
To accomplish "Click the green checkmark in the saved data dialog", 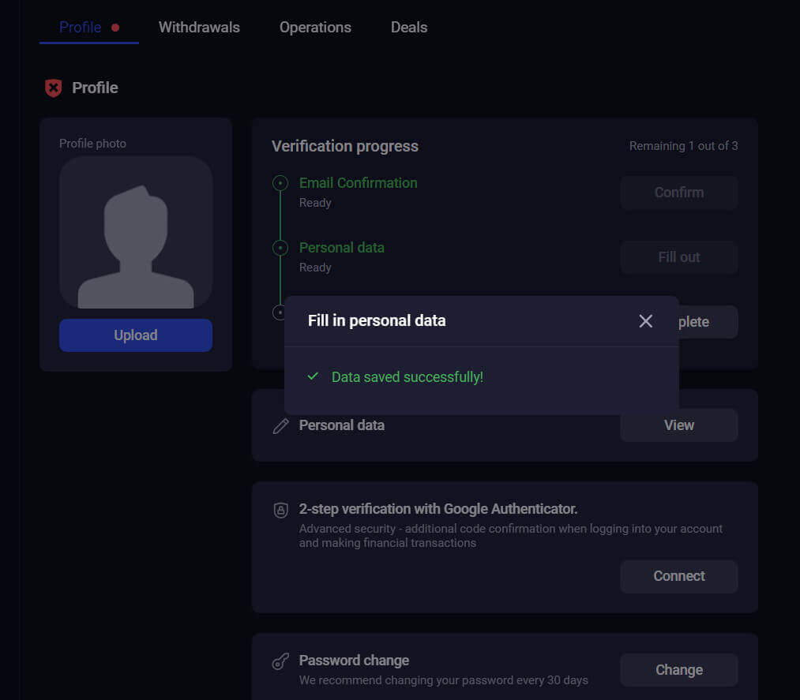I will pos(314,377).
